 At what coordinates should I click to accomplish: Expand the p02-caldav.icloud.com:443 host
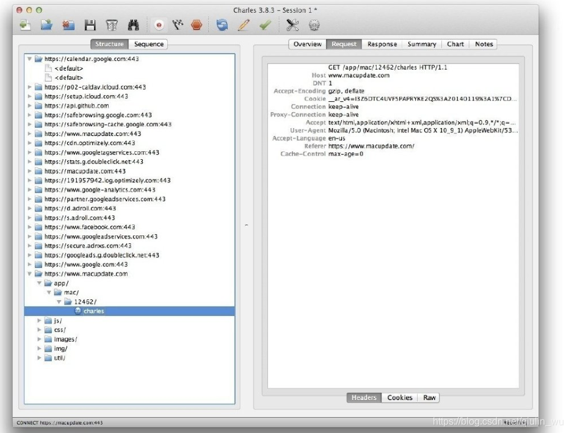[29, 87]
